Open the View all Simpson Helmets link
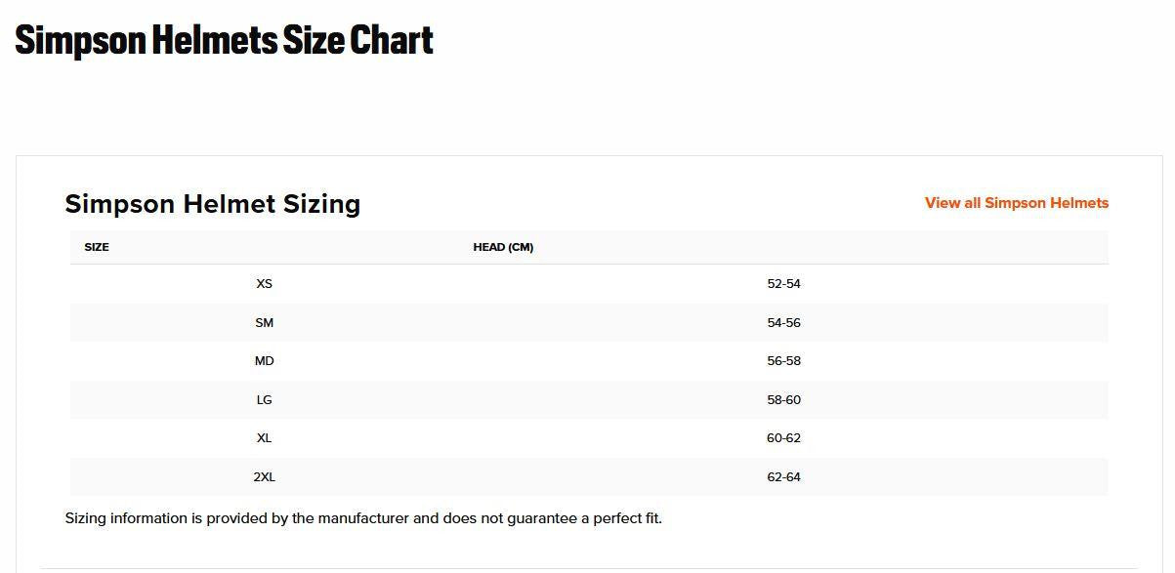 point(1017,203)
